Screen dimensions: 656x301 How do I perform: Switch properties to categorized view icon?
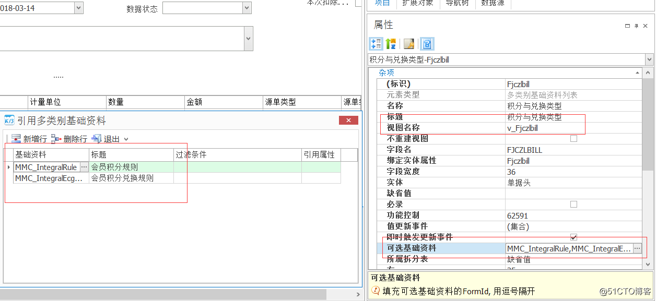pyautogui.click(x=376, y=44)
